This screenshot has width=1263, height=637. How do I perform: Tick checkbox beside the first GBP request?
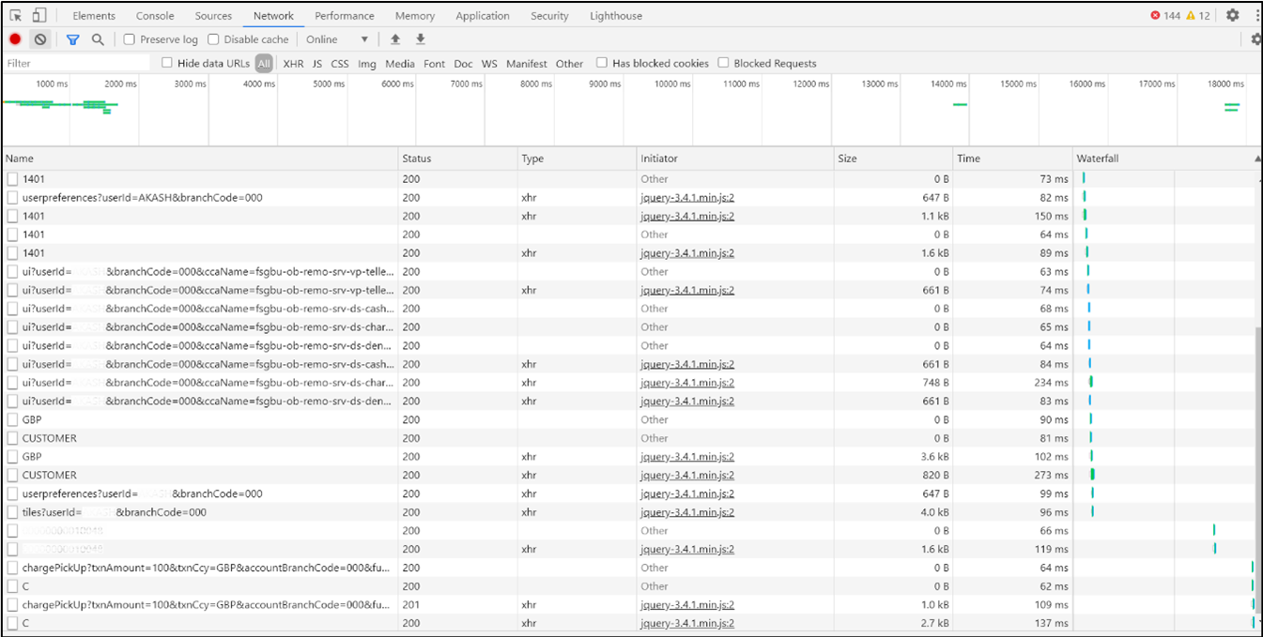13,419
